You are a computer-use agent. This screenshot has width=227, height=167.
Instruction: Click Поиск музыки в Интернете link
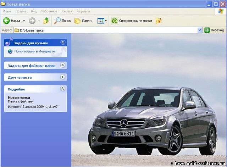(35, 51)
